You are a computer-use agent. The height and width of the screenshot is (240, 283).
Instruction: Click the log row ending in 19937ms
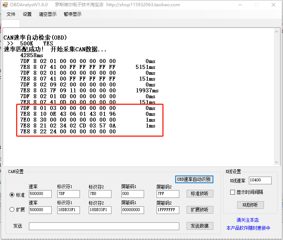[x=89, y=91]
